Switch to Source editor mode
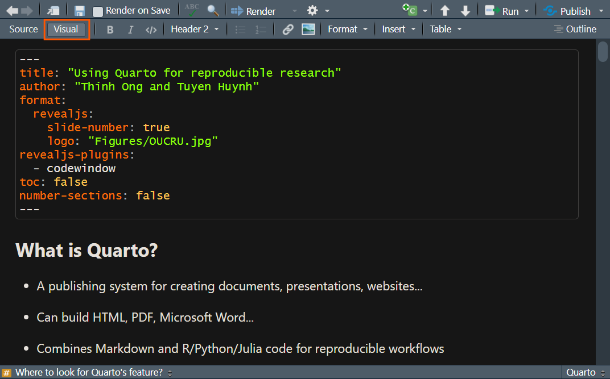Screen dimensions: 610x379 (x=23, y=29)
